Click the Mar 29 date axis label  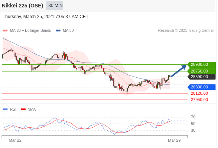coord(174,140)
